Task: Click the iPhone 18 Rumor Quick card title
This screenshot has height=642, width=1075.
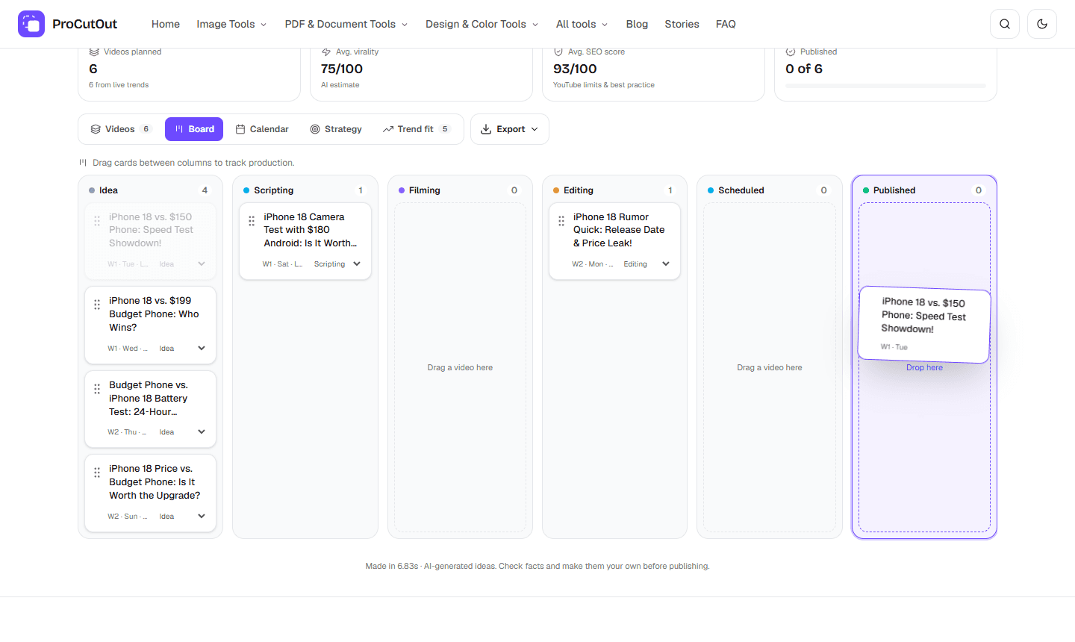Action: click(619, 230)
